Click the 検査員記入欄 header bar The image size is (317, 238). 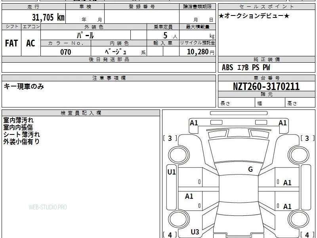(x=81, y=113)
